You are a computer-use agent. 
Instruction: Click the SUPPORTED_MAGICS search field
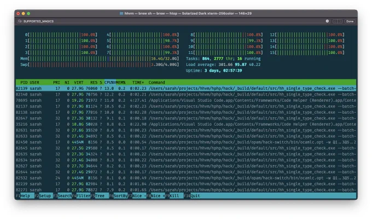(x=173, y=21)
